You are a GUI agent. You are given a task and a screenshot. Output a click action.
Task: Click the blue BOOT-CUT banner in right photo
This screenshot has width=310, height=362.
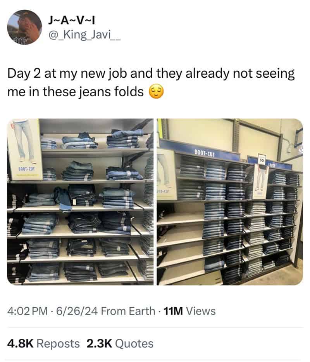200,150
